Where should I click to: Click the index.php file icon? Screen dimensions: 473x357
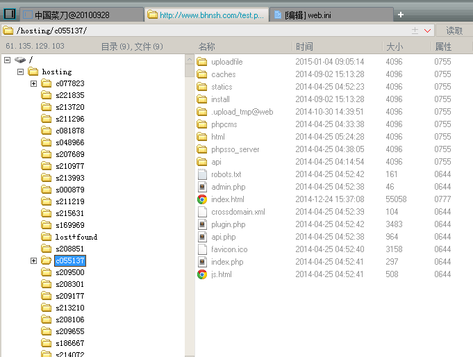click(x=202, y=262)
